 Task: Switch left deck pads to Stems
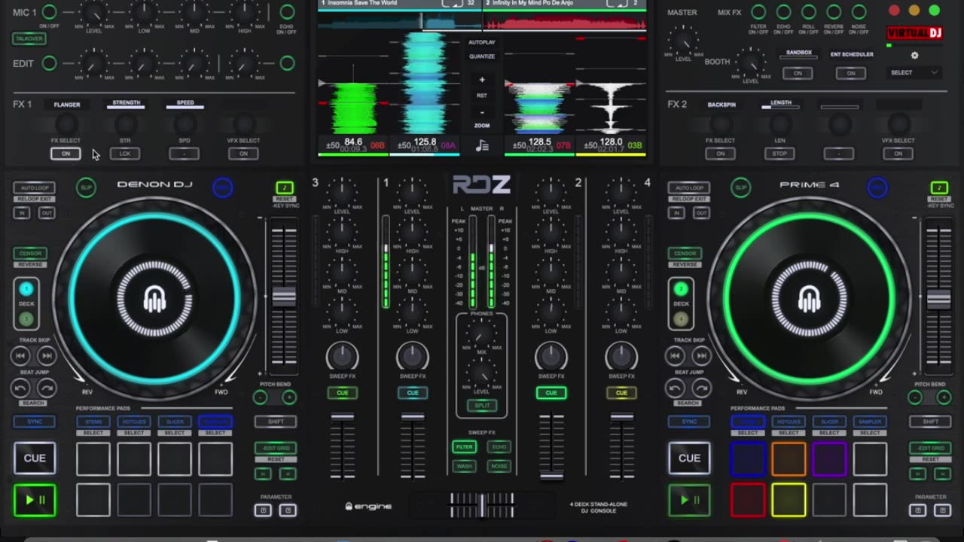[x=93, y=422]
